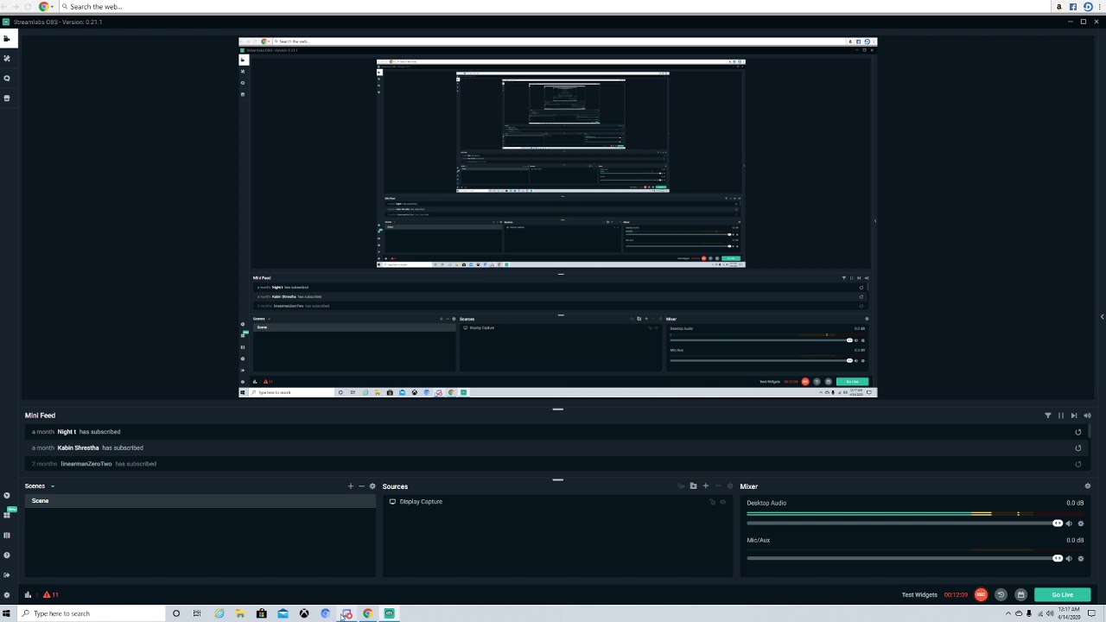This screenshot has width=1106, height=622.
Task: Open Desktop Audio source settings gear
Action: (x=1080, y=524)
